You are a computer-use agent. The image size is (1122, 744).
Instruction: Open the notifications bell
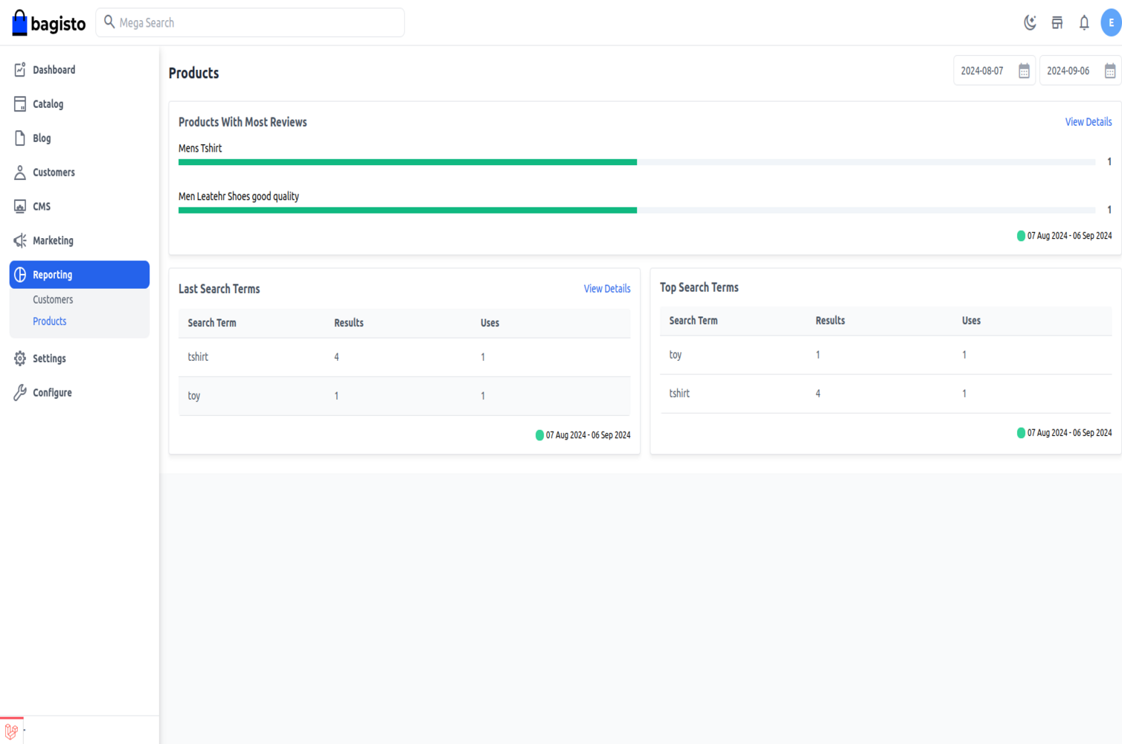point(1084,23)
